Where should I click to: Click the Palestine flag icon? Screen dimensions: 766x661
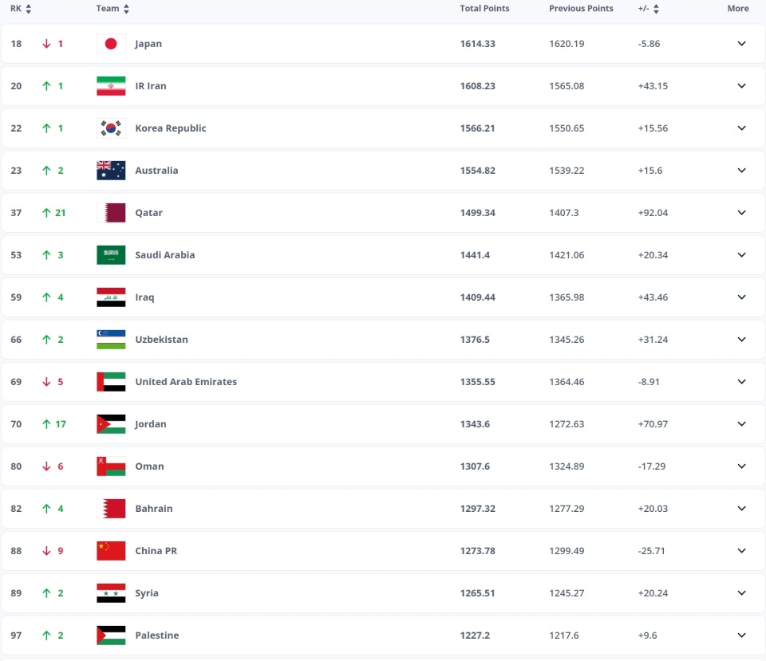111,635
